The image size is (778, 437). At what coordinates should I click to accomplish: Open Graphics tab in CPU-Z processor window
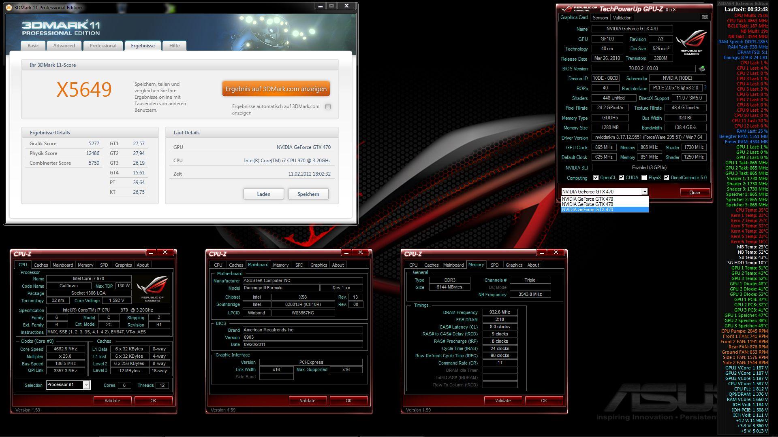124,265
